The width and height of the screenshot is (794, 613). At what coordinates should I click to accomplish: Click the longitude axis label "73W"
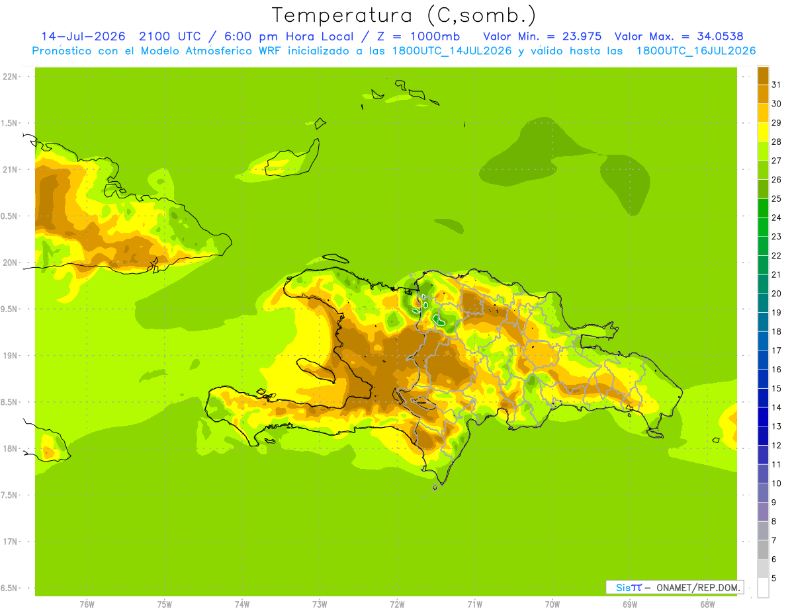coord(320,604)
